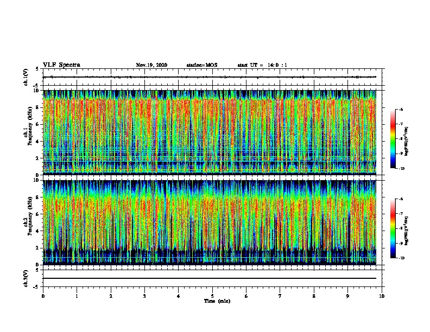Click the "start UT = 14:0 :1" text
The width and height of the screenshot is (430, 332).
(x=262, y=65)
